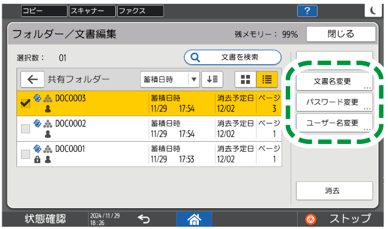
Task: Tap the 2024/11/29 18:26 date display
Action: (105, 219)
